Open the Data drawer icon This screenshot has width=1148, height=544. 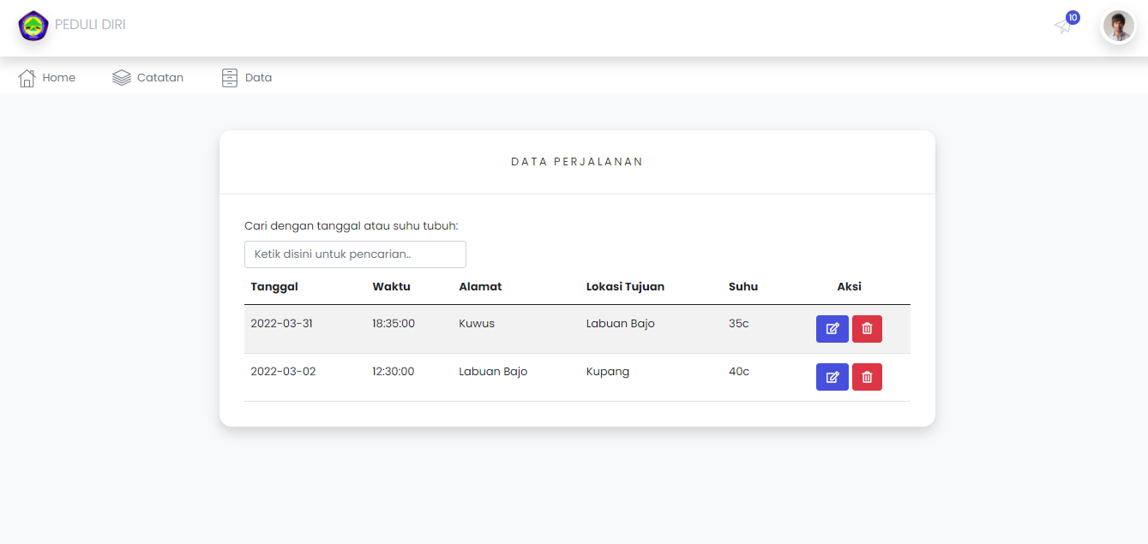(x=228, y=77)
